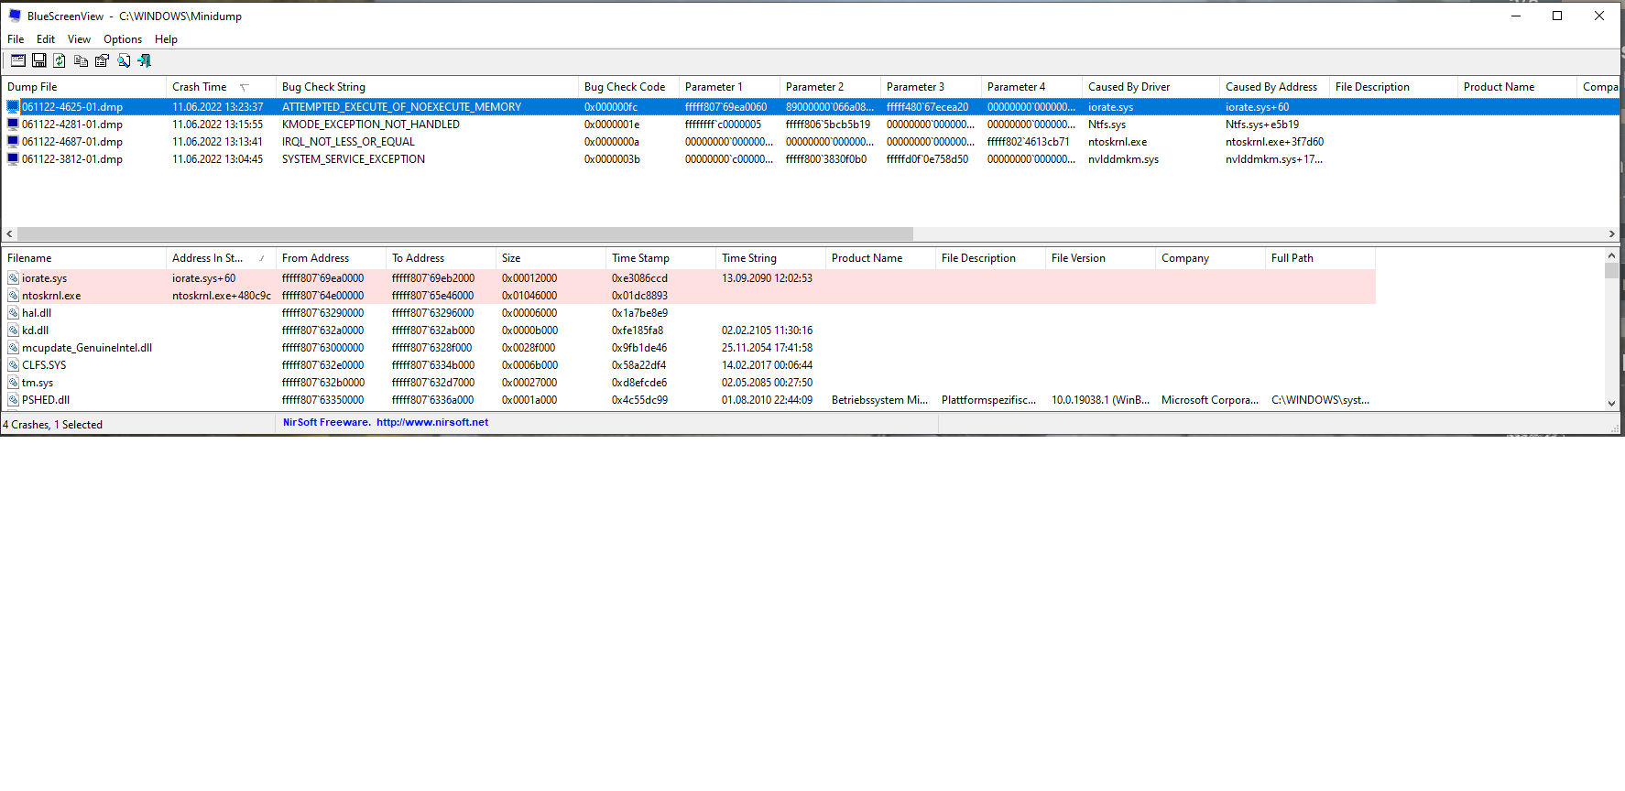
Task: Click the BlueScreenView title bar app icon
Action: click(x=15, y=16)
